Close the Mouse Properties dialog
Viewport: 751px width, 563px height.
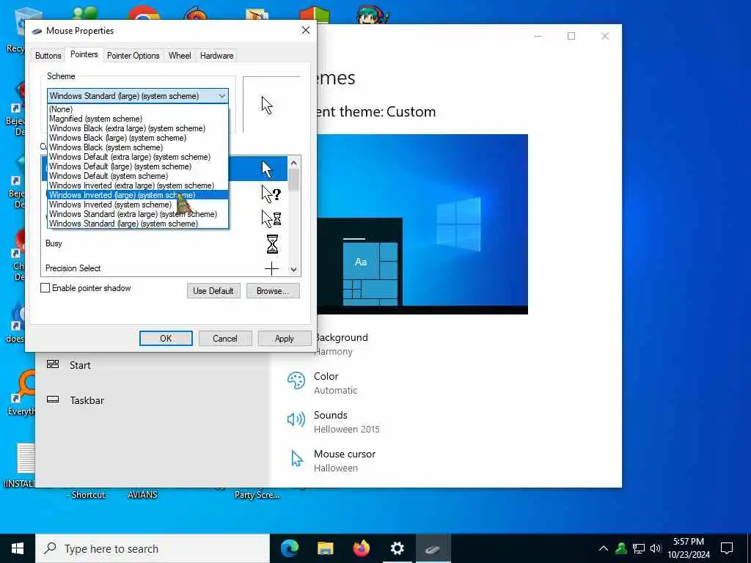click(x=306, y=31)
